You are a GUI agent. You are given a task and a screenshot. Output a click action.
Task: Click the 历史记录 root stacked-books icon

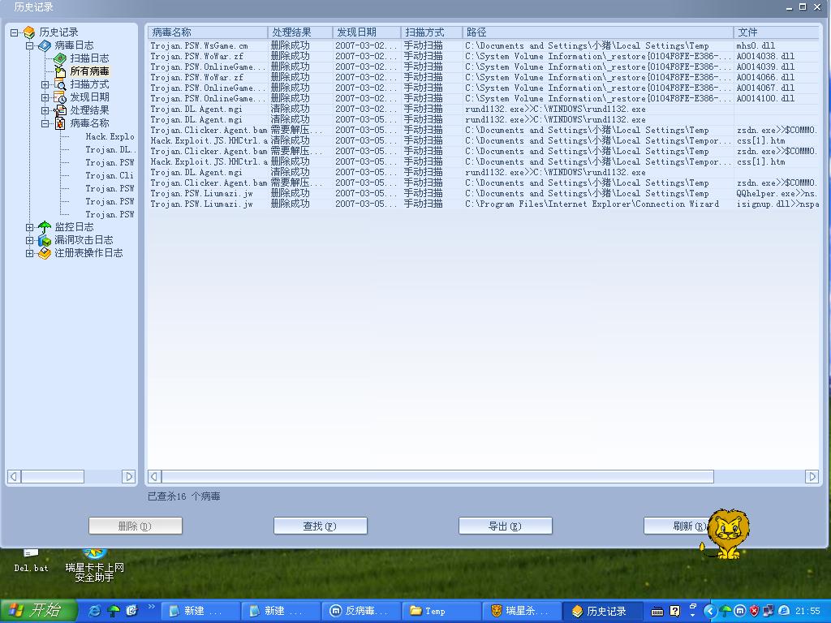(x=29, y=32)
